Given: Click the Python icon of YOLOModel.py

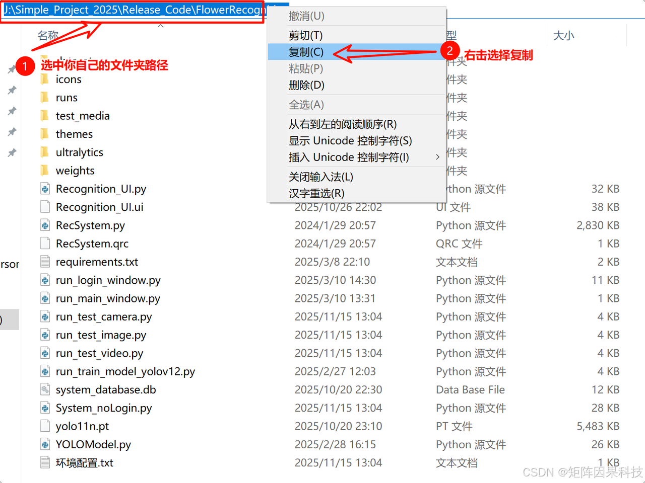Looking at the screenshot, I should pyautogui.click(x=45, y=444).
